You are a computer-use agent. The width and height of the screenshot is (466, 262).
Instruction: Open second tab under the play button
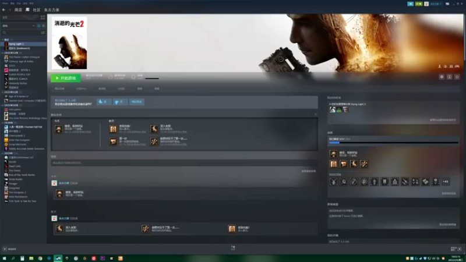(x=81, y=88)
